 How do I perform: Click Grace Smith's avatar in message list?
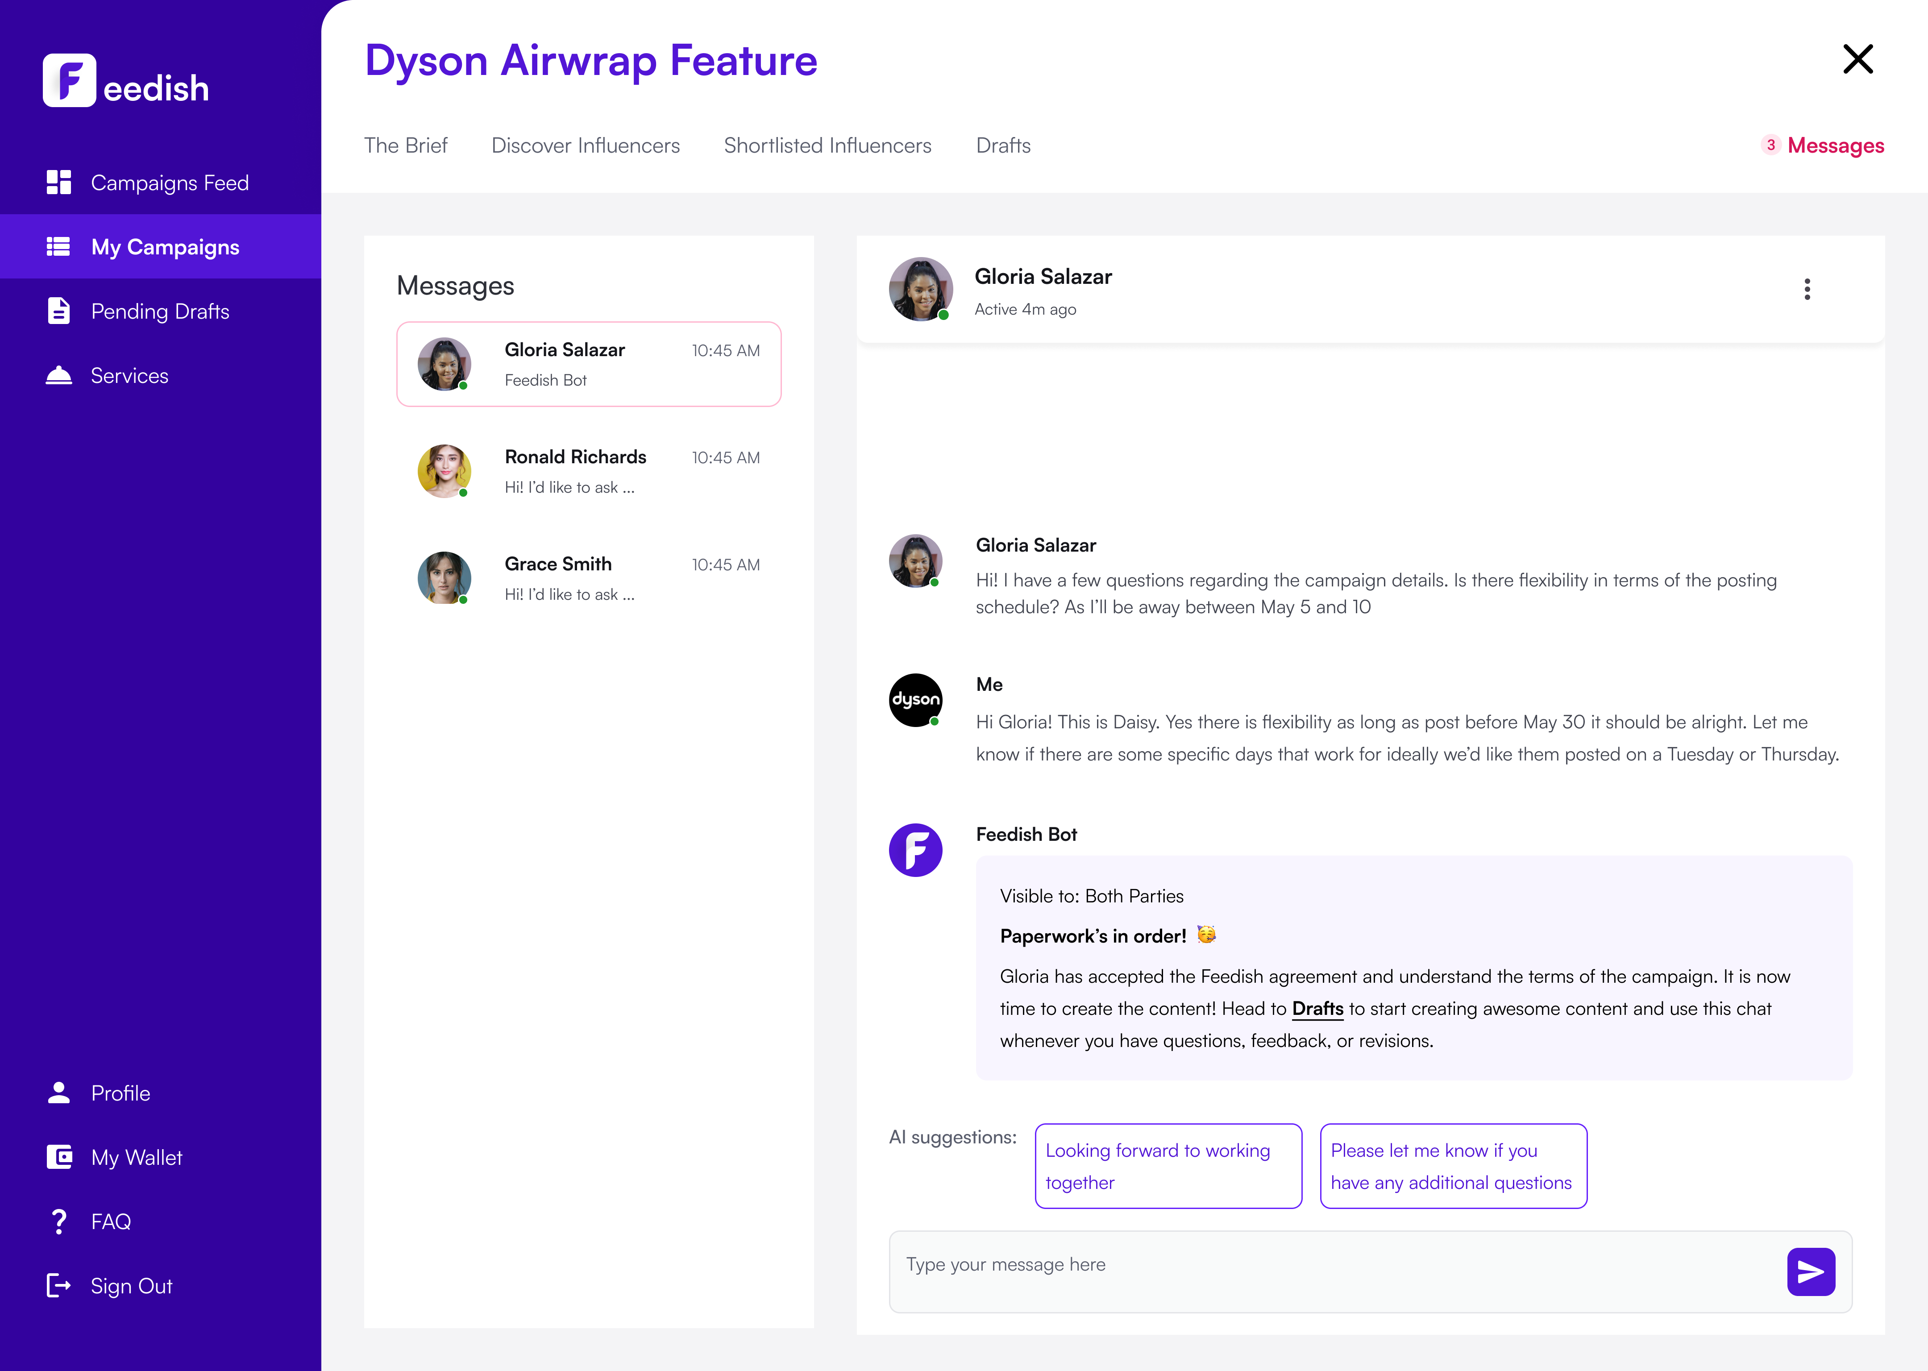tap(444, 578)
